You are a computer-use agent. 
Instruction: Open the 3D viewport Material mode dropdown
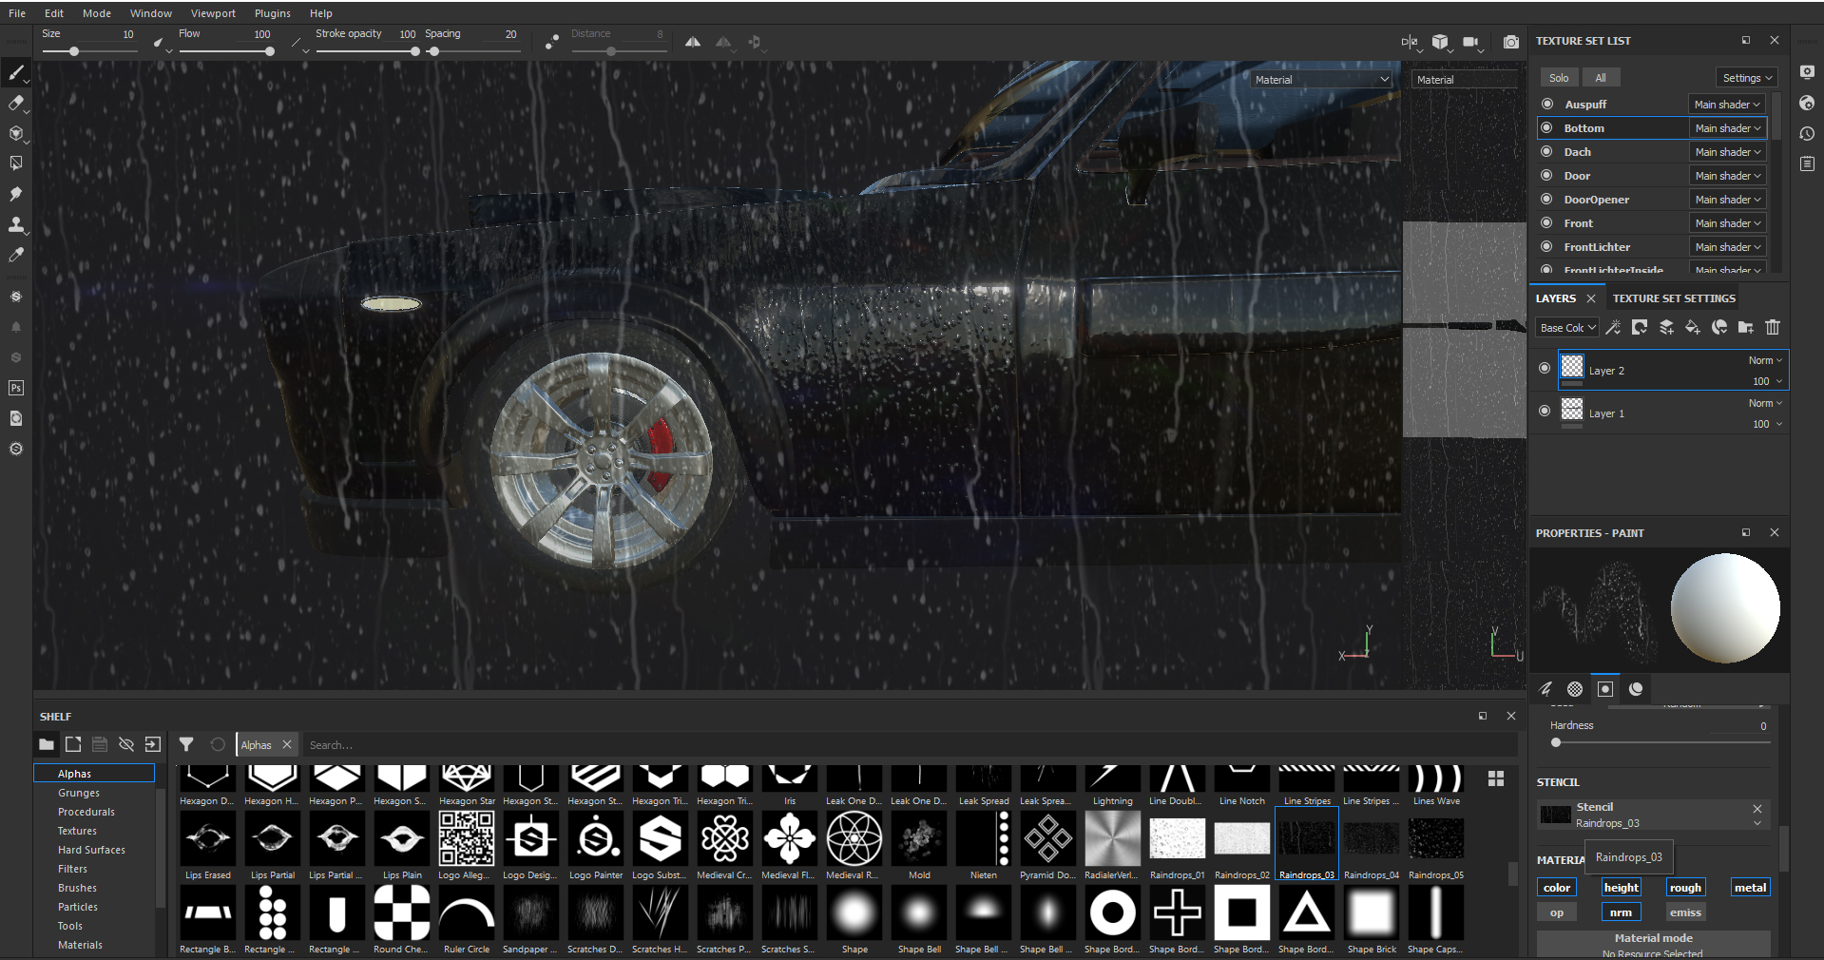point(1321,80)
